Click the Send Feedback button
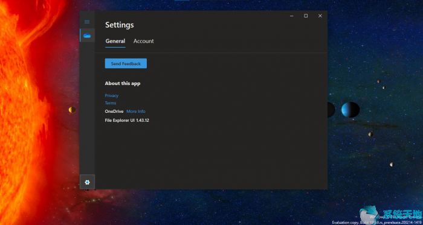The image size is (423, 225). click(x=126, y=63)
